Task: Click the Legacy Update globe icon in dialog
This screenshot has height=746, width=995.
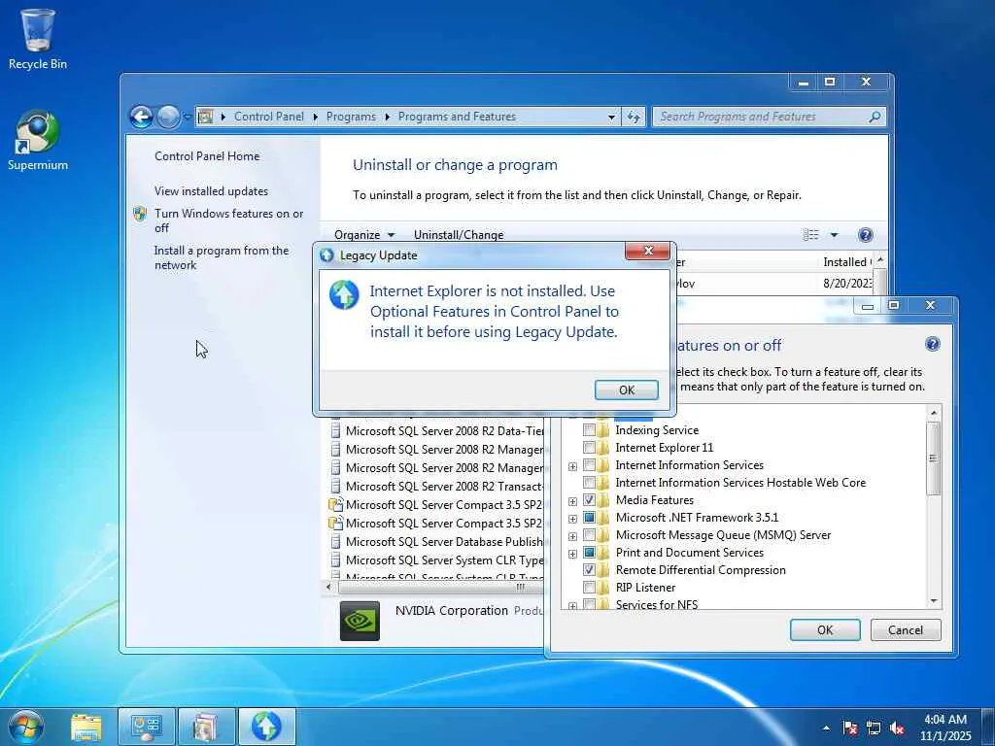Action: coord(344,295)
